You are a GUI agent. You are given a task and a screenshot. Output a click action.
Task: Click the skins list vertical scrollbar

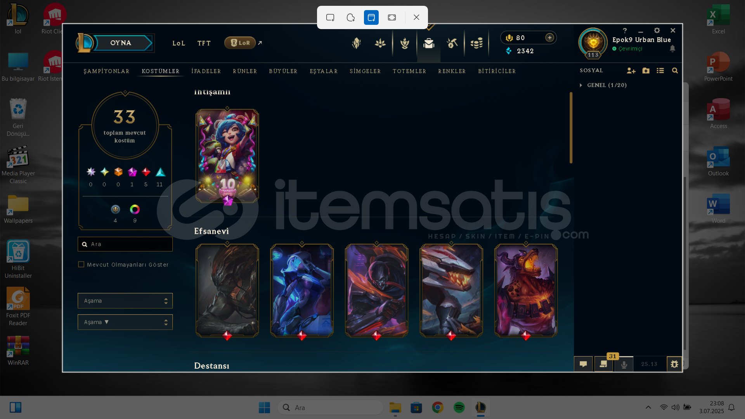[x=571, y=128]
